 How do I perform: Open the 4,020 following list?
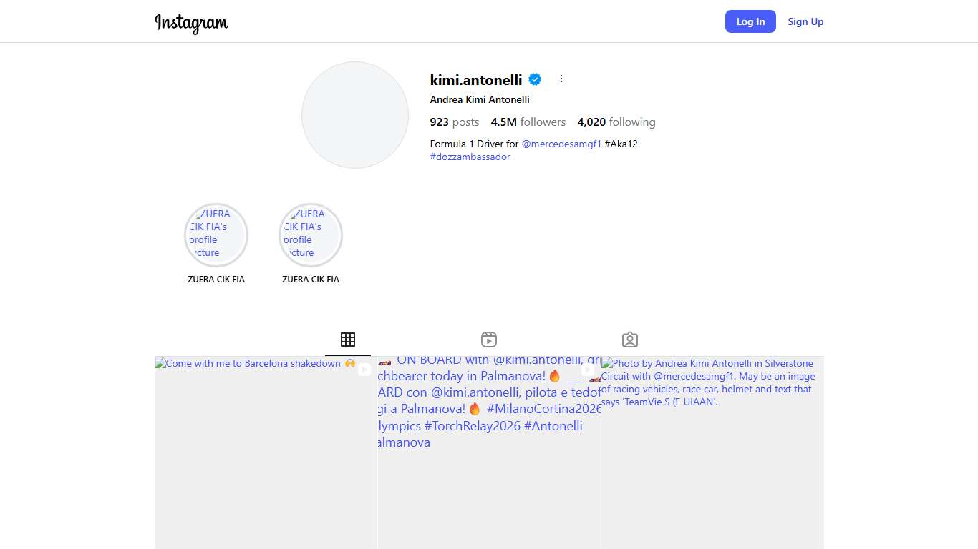click(x=616, y=122)
